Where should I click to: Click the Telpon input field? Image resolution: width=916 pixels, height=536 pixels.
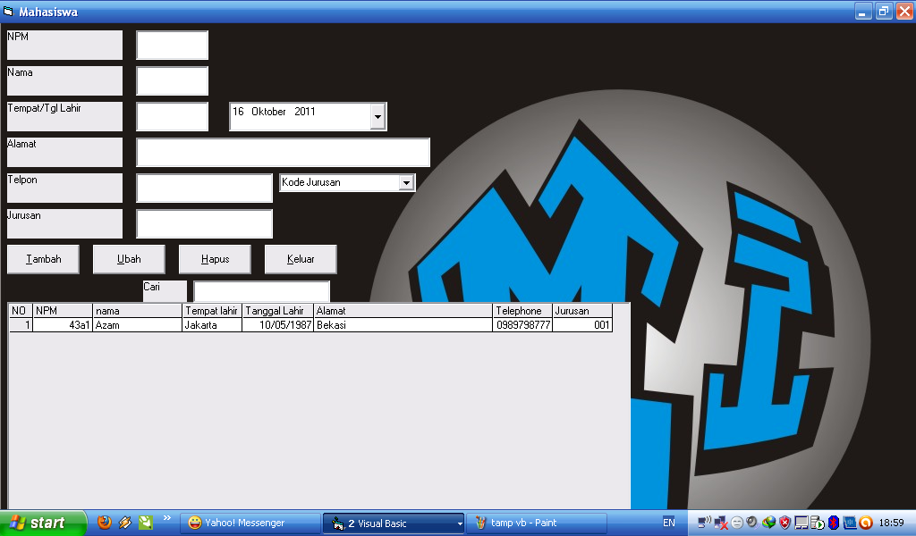point(205,188)
